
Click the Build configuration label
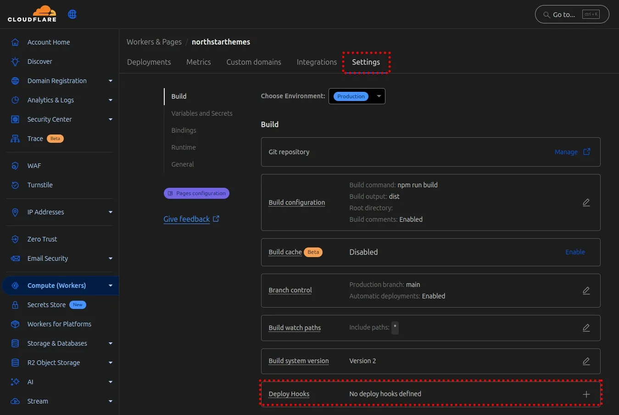point(297,202)
